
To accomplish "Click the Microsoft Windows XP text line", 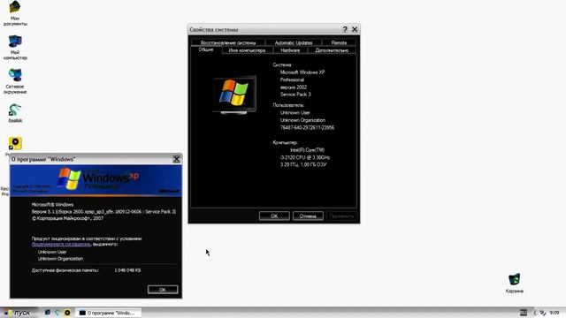I will (x=302, y=72).
